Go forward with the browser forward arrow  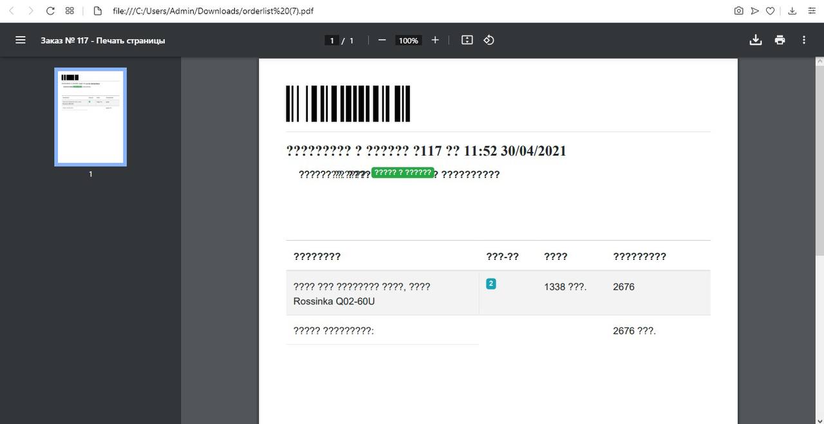(30, 11)
